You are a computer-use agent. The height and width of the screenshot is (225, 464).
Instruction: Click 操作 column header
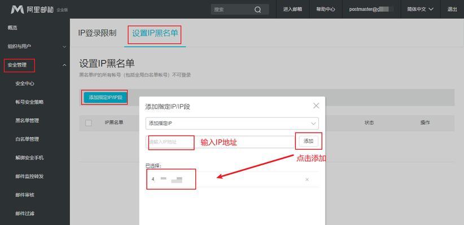pyautogui.click(x=425, y=123)
